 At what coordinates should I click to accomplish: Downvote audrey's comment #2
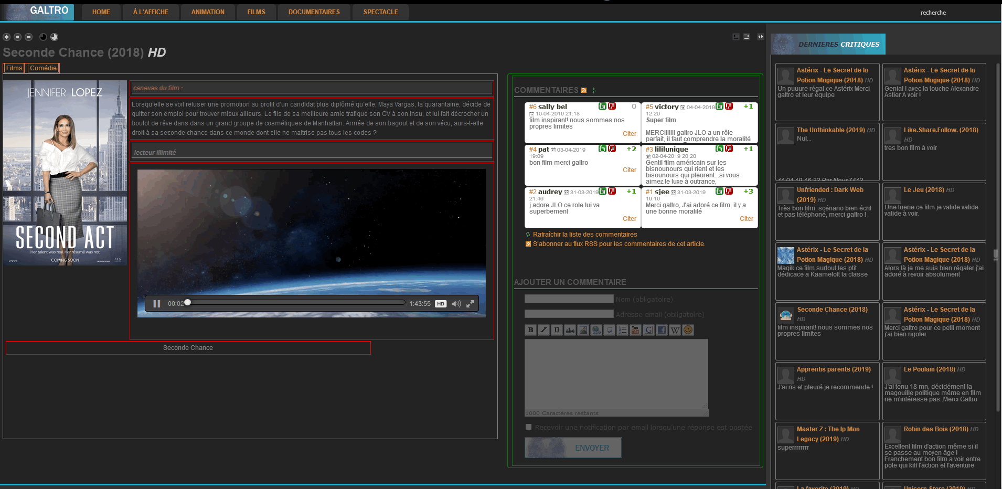pyautogui.click(x=612, y=191)
